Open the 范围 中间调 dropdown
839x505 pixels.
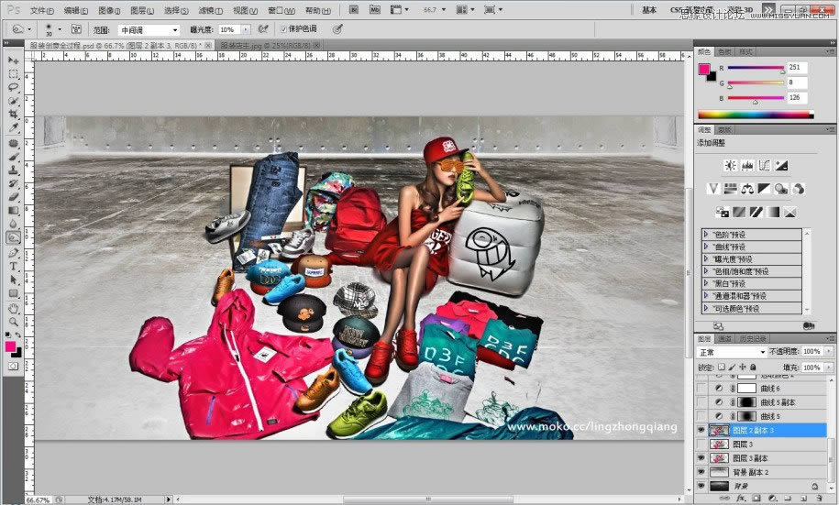149,29
